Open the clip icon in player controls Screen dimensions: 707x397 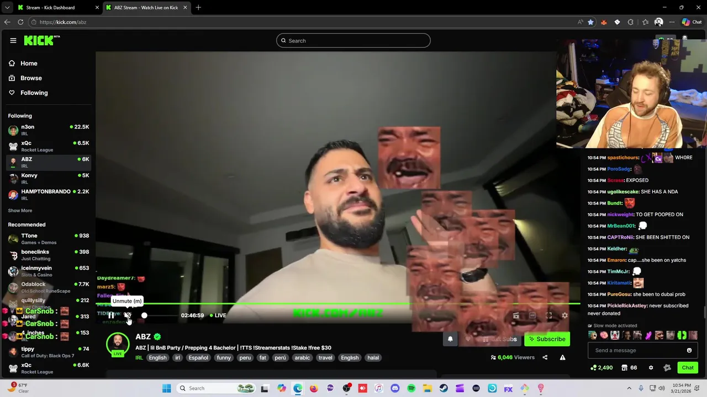point(516,315)
